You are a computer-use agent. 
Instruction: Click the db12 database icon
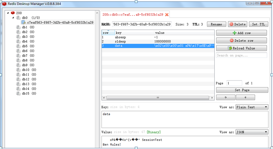click(x=18, y=79)
